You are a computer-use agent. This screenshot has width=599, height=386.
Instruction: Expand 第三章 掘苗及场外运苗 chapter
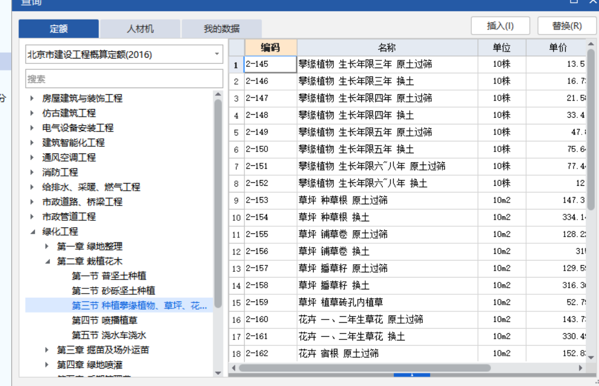pos(47,350)
